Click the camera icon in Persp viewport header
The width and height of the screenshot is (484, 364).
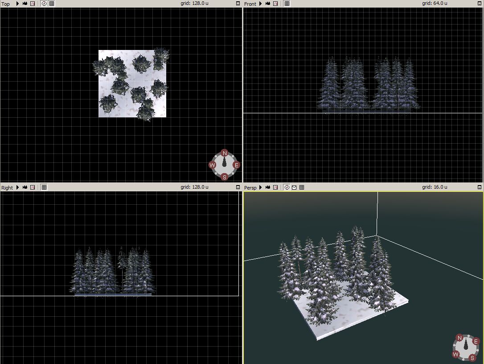point(268,187)
